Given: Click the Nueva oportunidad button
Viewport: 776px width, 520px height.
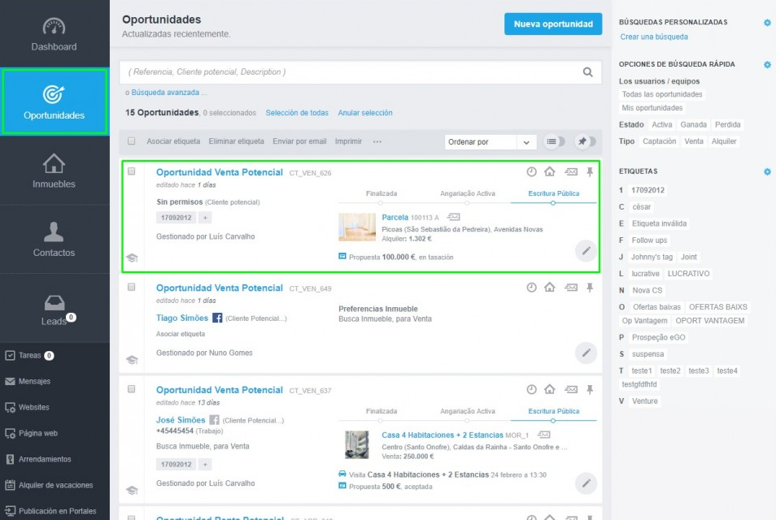Looking at the screenshot, I should tap(553, 24).
